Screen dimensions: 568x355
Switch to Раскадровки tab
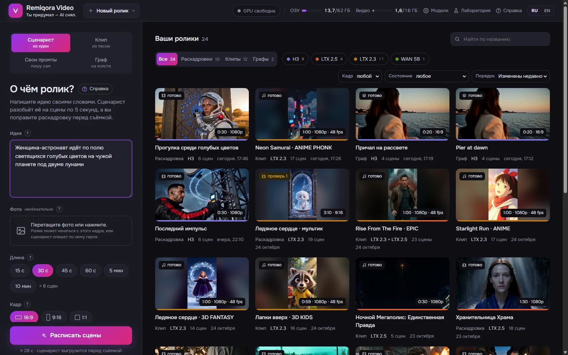[x=200, y=59]
